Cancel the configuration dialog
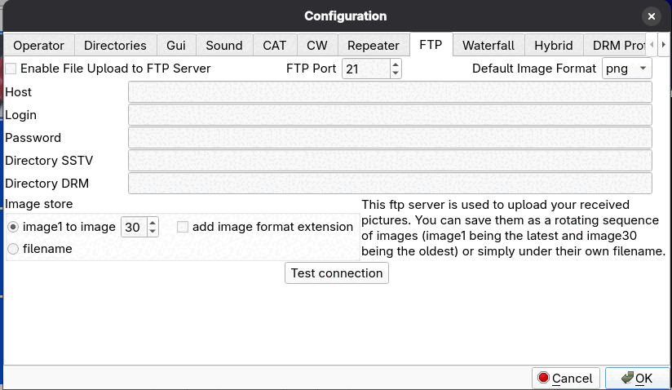The image size is (672, 390). pyautogui.click(x=566, y=378)
